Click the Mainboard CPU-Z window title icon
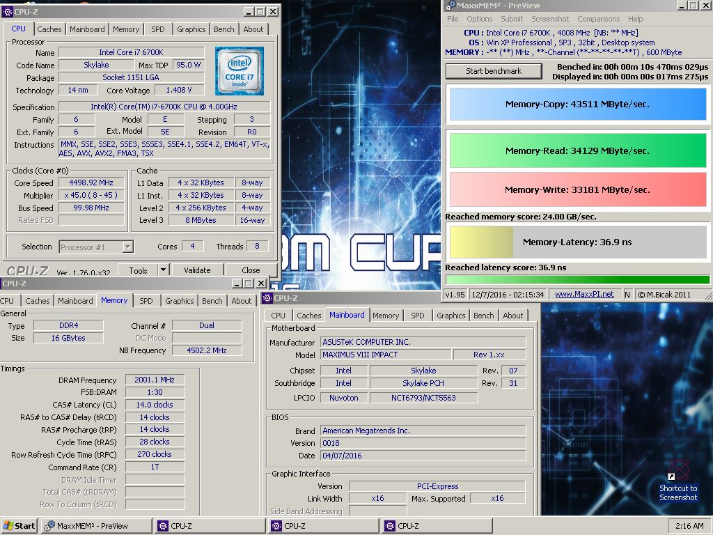Screen dimensions: 713x535 pyautogui.click(x=268, y=298)
